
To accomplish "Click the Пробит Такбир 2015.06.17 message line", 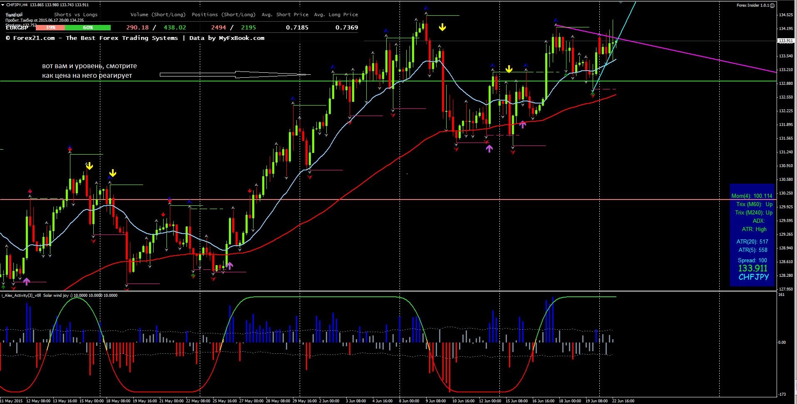I will (45, 20).
